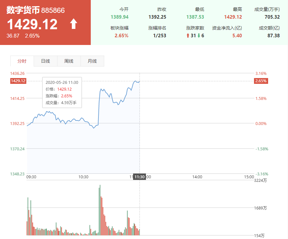Click the 成交额 value 87.38
The height and width of the screenshot is (239, 288).
click(273, 36)
